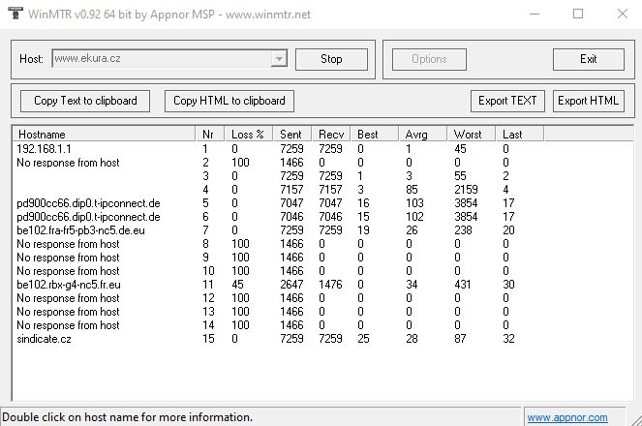Click the Options button
Viewport: 642px width, 426px height.
(428, 59)
